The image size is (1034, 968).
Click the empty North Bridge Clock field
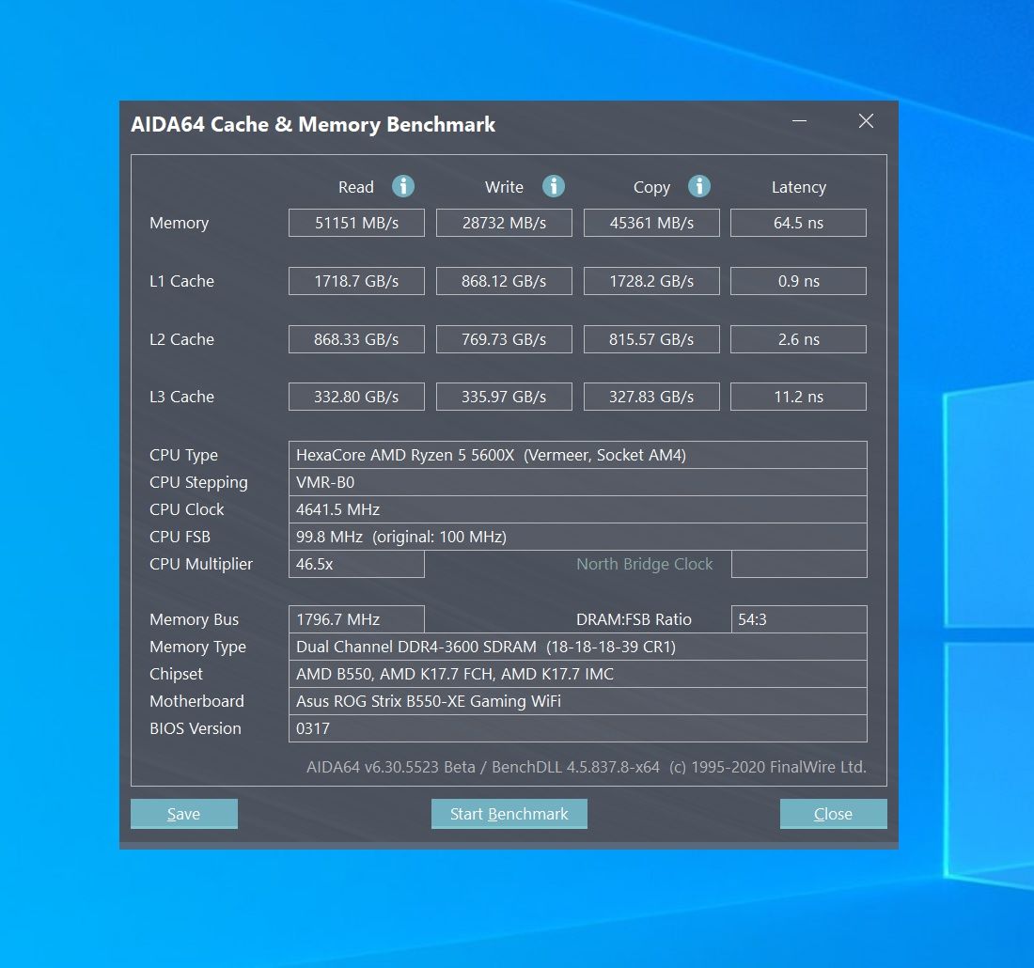pos(799,564)
